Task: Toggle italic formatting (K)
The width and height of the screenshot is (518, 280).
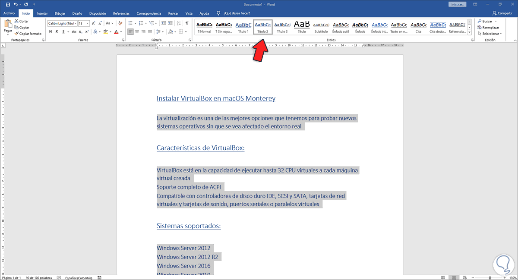Action: coord(56,31)
